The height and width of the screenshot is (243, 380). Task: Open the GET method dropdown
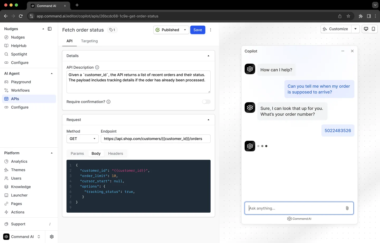pyautogui.click(x=83, y=139)
